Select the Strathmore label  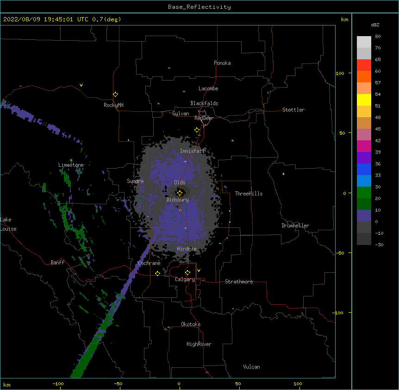point(239,282)
